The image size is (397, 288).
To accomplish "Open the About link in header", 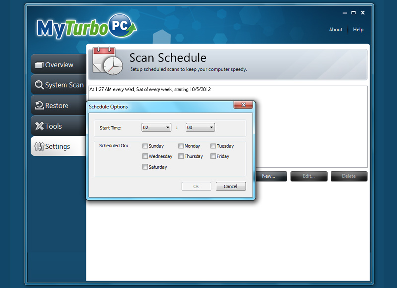I will pos(335,30).
